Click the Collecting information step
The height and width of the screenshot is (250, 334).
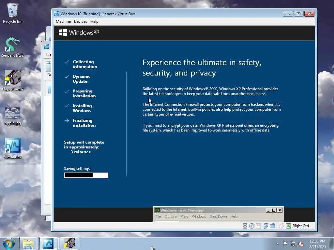click(85, 64)
